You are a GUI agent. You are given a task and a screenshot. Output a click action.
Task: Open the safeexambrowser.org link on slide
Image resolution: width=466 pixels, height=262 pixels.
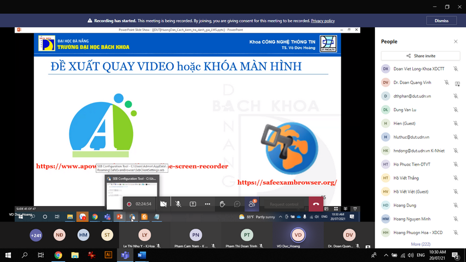(x=287, y=183)
